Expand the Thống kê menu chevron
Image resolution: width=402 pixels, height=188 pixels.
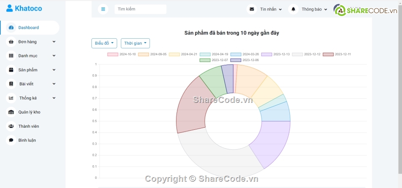click(x=54, y=98)
